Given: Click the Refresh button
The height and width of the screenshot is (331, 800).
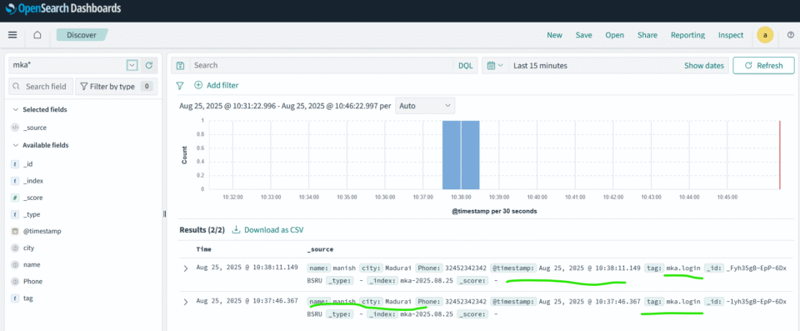Looking at the screenshot, I should 764,65.
